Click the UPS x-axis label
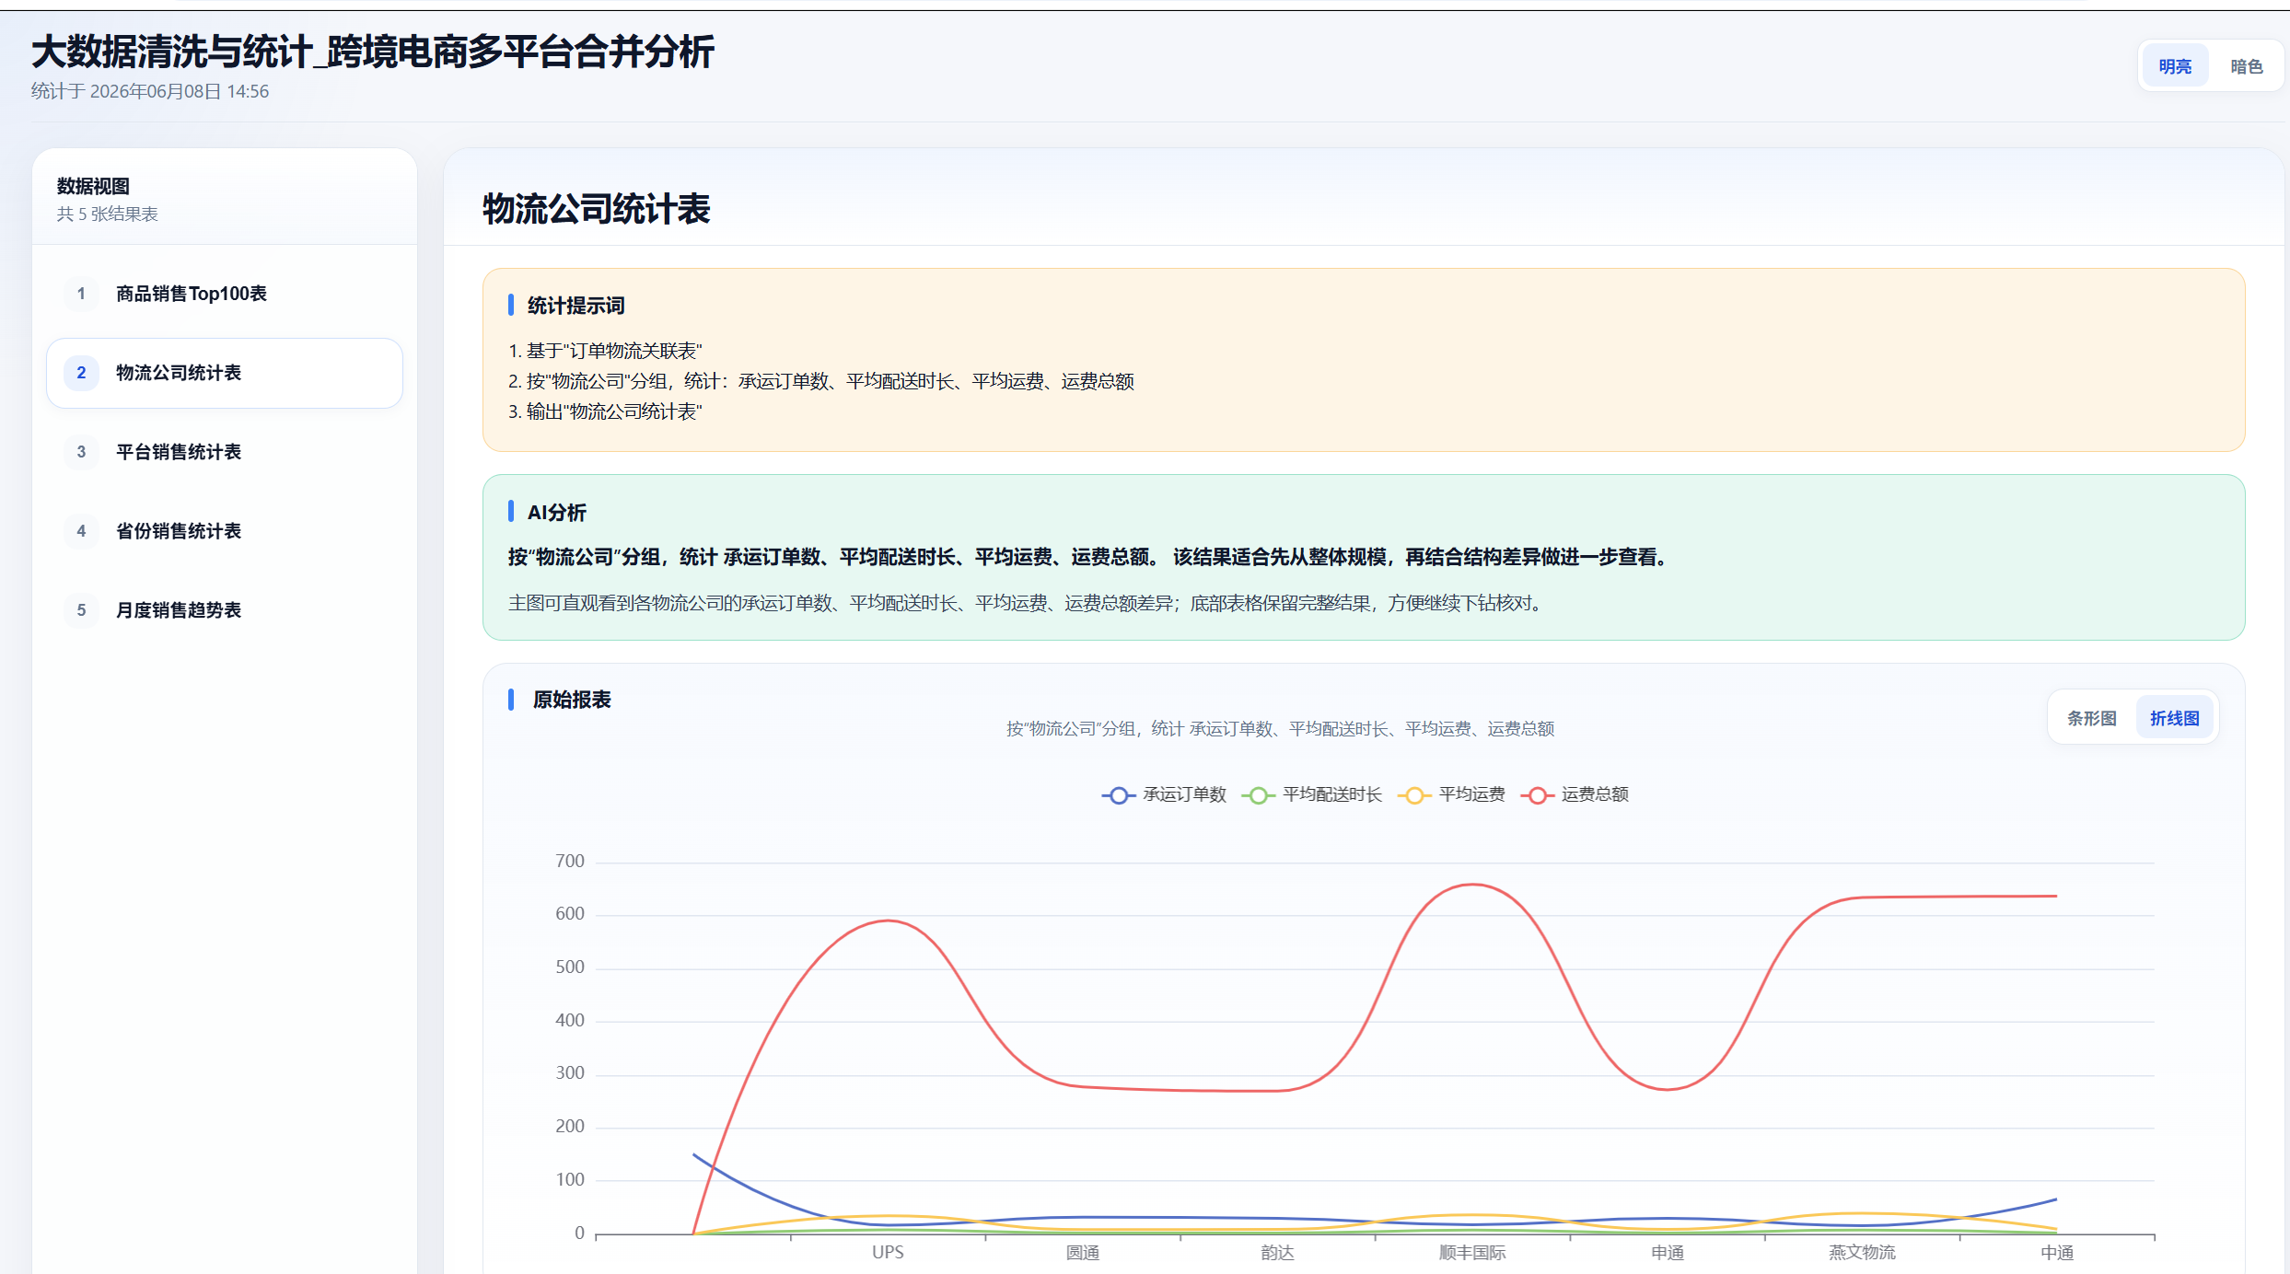The width and height of the screenshot is (2290, 1274). pos(888,1253)
